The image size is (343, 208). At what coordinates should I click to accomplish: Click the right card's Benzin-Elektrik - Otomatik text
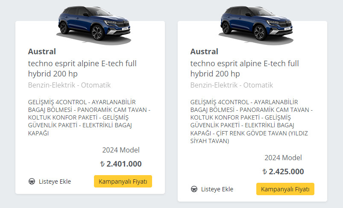coord(232,85)
